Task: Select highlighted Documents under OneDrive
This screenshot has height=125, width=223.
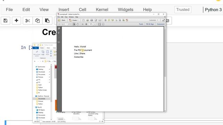Action: (x=41, y=99)
